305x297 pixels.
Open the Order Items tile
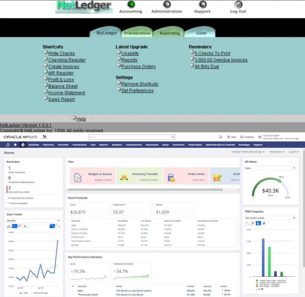186,176
